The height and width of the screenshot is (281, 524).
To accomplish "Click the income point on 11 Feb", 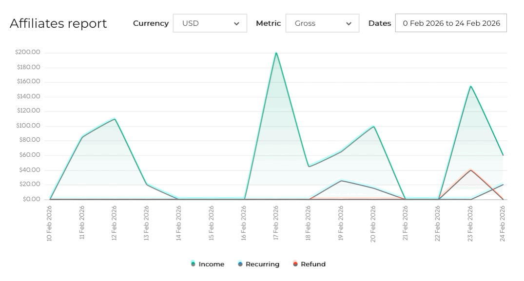I will 82,137.
